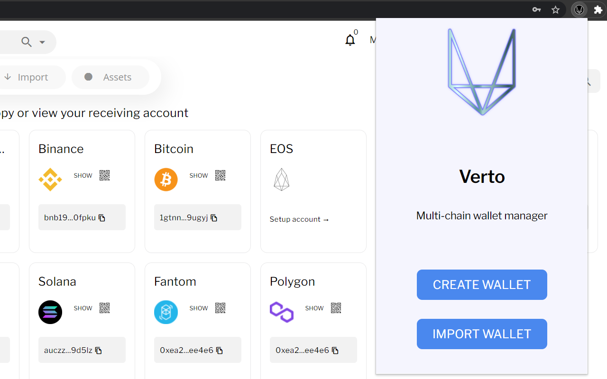
Task: Show the Binance address
Action: (83, 176)
